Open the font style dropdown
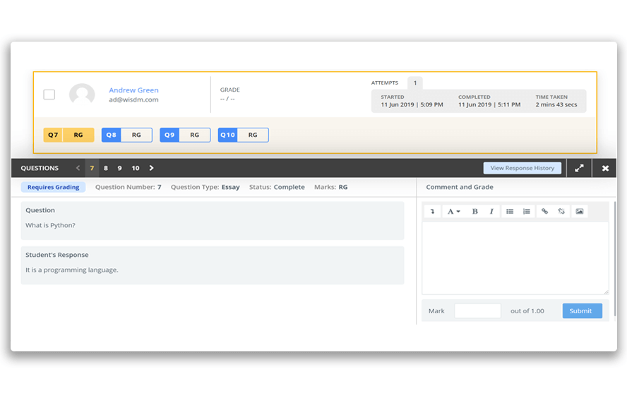The width and height of the screenshot is (627, 393). tap(453, 212)
